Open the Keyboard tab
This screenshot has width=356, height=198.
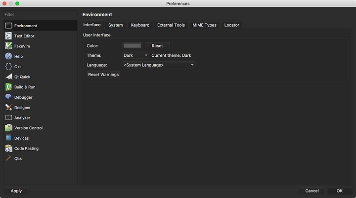click(140, 25)
